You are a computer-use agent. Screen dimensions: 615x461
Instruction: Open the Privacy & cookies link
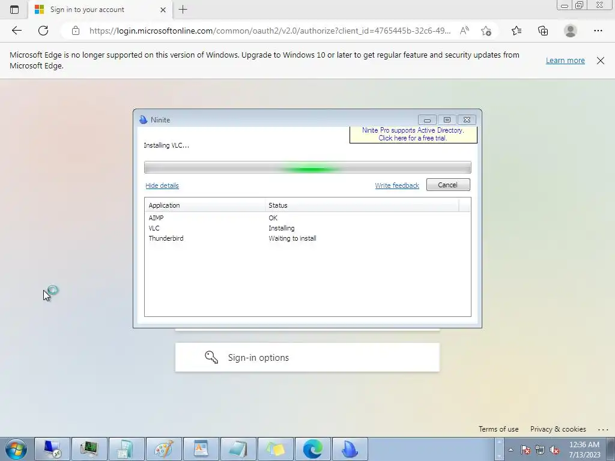[558, 429]
